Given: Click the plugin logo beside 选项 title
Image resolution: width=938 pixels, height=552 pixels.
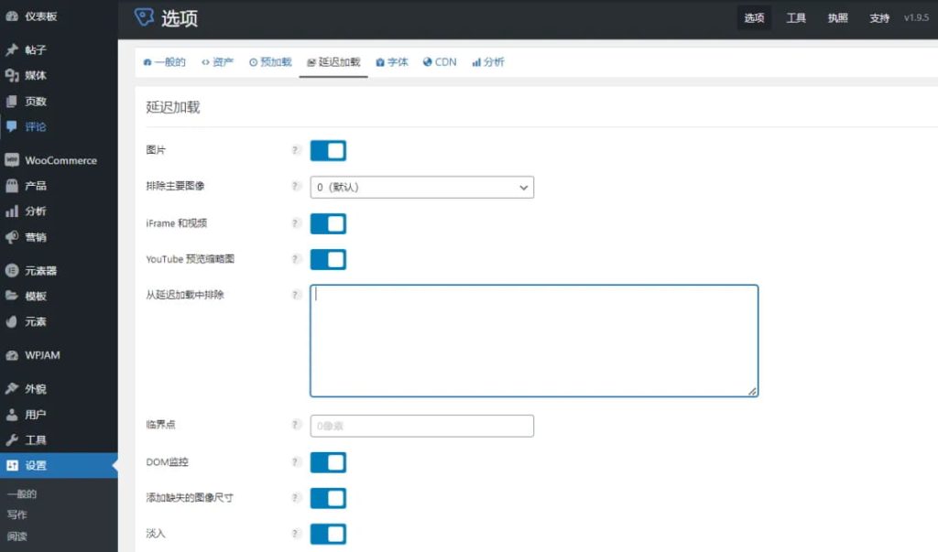Looking at the screenshot, I should click(144, 17).
